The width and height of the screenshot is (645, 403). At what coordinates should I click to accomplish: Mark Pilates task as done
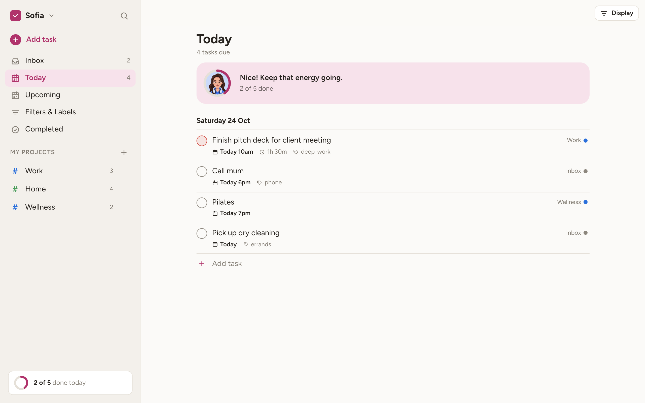point(202,203)
